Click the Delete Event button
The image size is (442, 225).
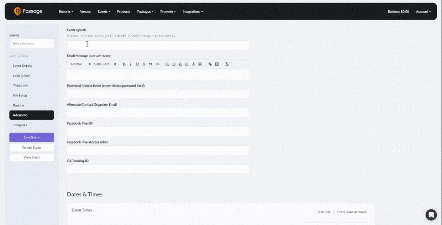(x=32, y=148)
